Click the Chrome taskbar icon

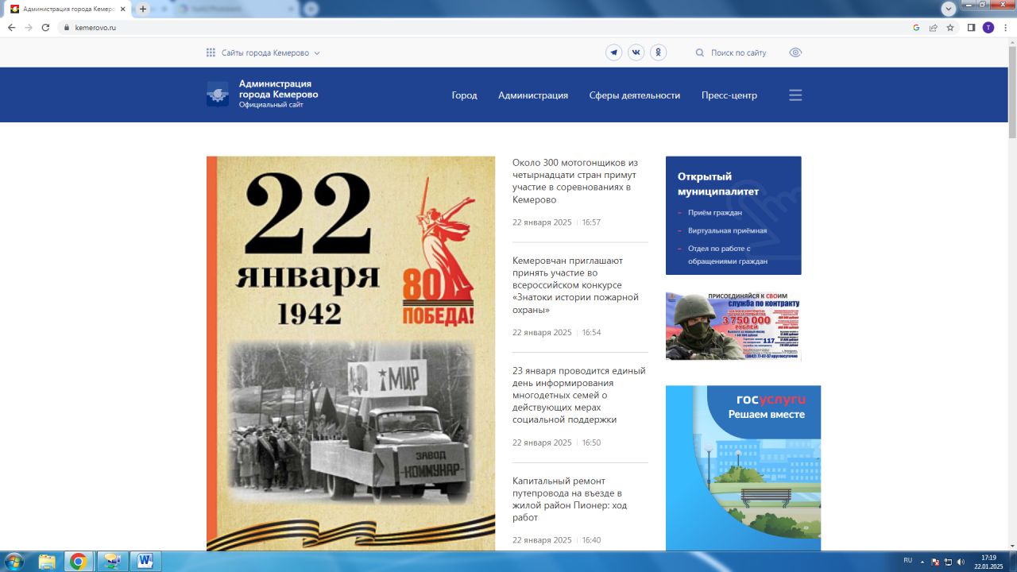coord(78,562)
